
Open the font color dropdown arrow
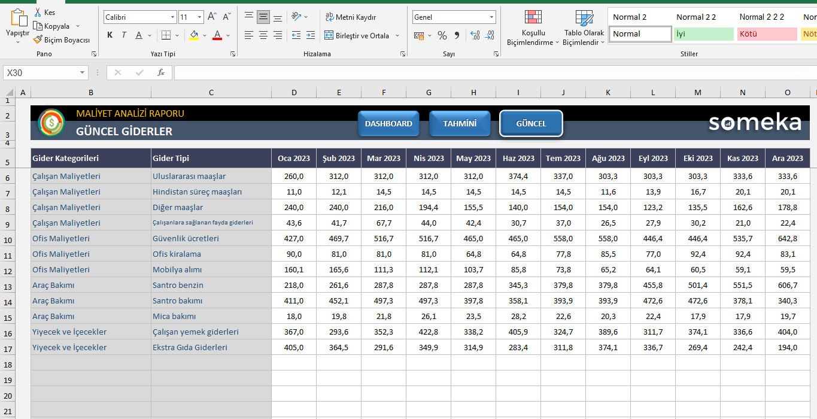click(228, 35)
